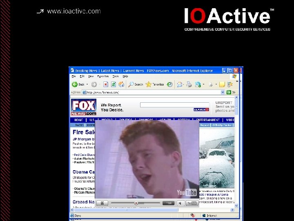Screen dimensions: 294x221
Task: Click the 'Done' status bar text
Action: coord(78,216)
